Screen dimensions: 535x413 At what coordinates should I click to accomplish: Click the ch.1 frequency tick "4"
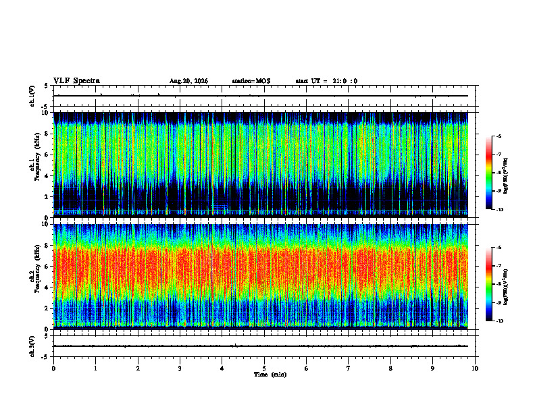coord(47,176)
